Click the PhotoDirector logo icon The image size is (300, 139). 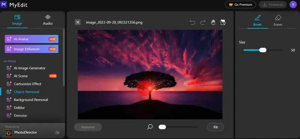tap(9, 133)
